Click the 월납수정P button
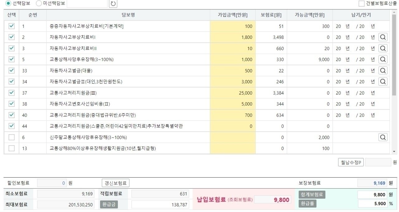399x212 pixels. 350,162
